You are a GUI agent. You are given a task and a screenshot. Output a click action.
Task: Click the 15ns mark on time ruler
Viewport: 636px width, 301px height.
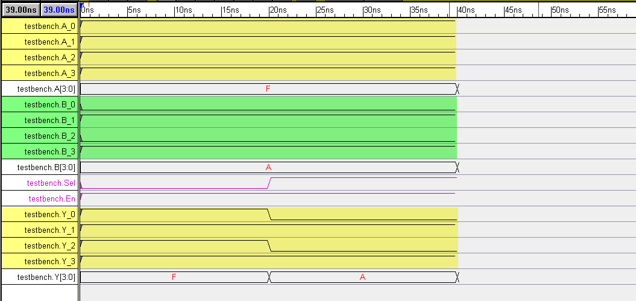click(x=230, y=10)
